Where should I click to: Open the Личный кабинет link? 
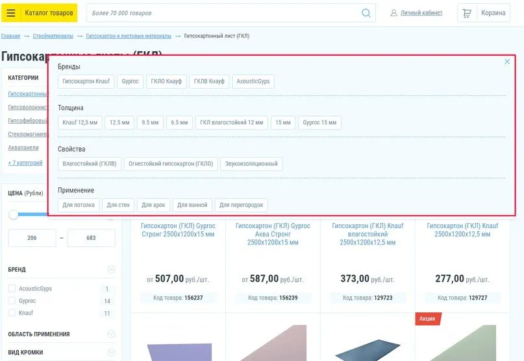421,13
